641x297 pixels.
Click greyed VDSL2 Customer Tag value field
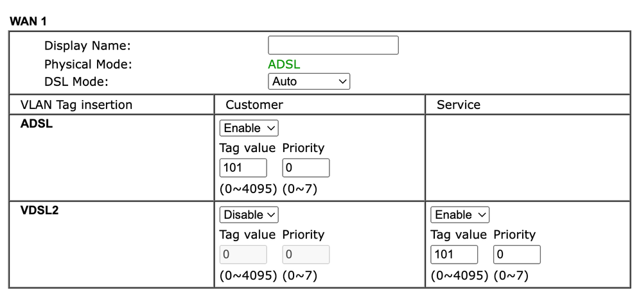(x=243, y=255)
